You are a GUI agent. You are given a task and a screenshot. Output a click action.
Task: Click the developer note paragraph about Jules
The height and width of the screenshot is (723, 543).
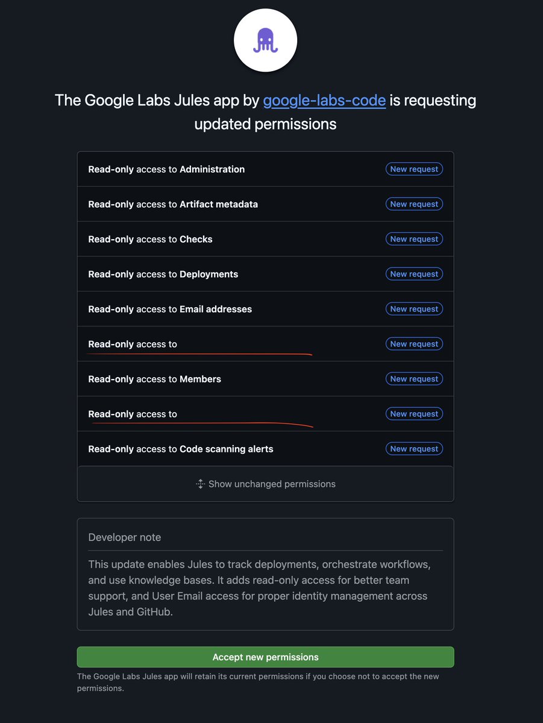pos(260,588)
